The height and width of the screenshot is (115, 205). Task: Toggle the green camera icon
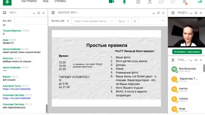tap(111, 2)
